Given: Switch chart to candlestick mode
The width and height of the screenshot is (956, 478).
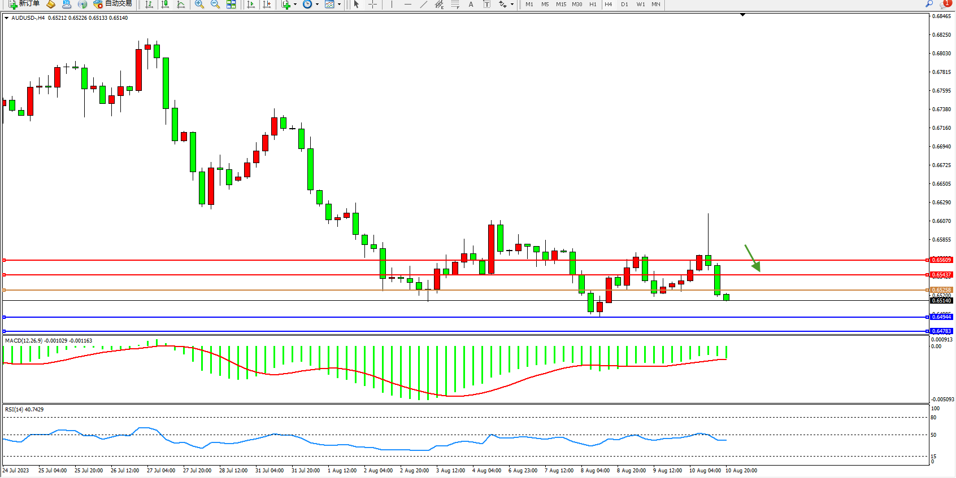Looking at the screenshot, I should pyautogui.click(x=165, y=5).
